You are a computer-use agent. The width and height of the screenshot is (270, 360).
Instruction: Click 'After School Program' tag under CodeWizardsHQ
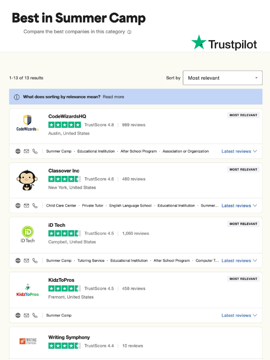pyautogui.click(x=139, y=151)
